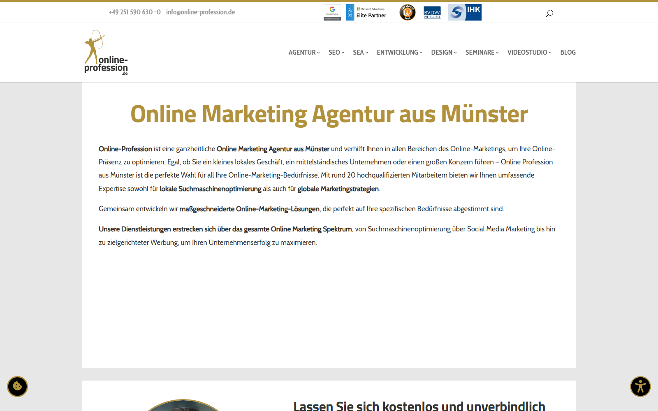This screenshot has width=658, height=411.
Task: Click bold text 'lokale Suchmaschinenoptimierung'
Action: click(x=211, y=189)
